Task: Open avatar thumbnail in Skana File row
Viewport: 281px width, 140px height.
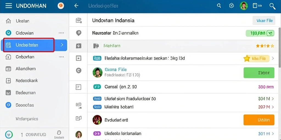Action: click(97, 72)
